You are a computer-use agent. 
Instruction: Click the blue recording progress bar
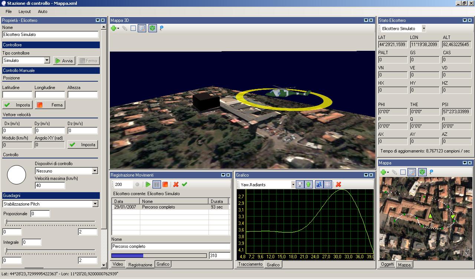click(x=159, y=256)
